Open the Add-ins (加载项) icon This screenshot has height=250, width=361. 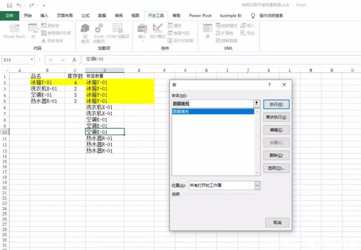tap(85, 33)
